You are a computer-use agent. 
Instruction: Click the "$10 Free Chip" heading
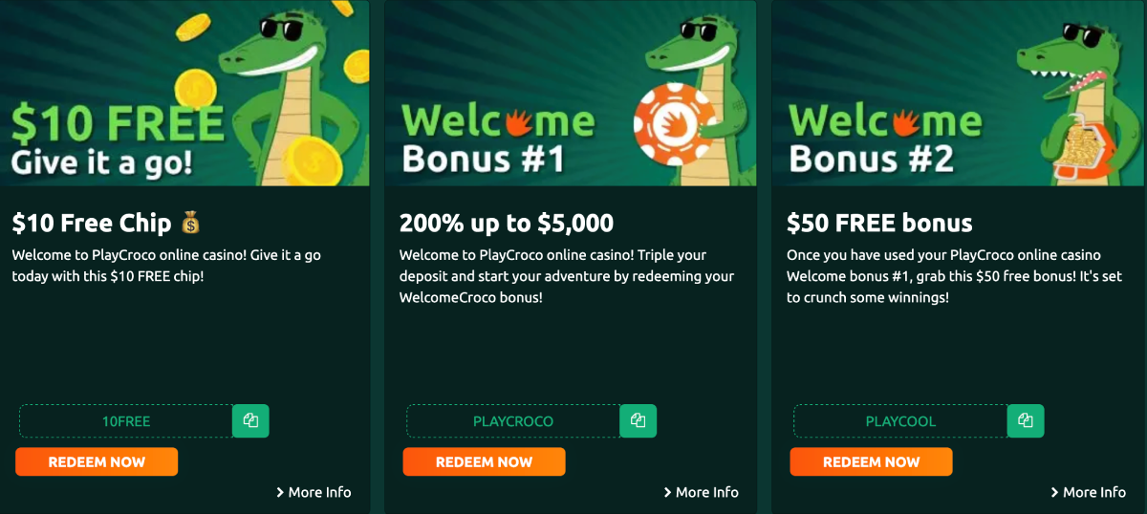(x=92, y=224)
